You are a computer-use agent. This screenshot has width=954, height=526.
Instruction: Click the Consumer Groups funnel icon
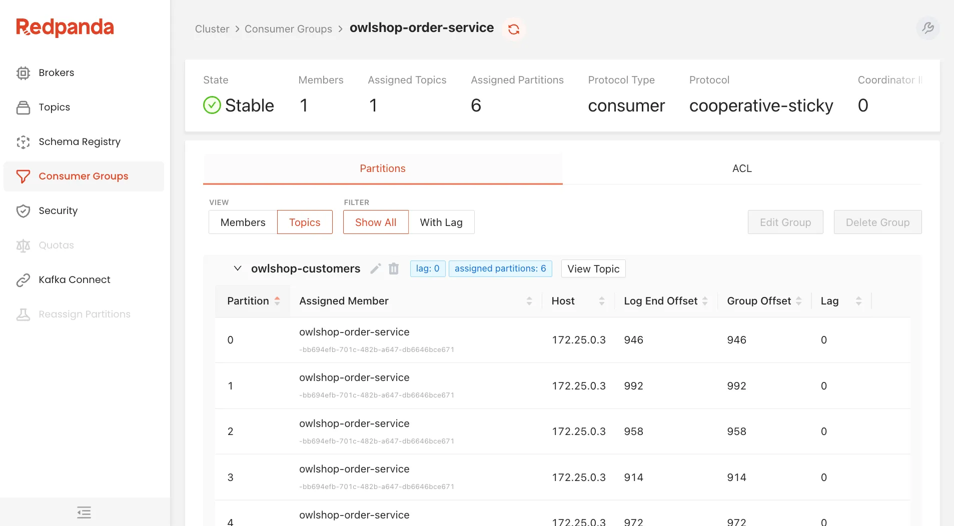[x=23, y=176]
